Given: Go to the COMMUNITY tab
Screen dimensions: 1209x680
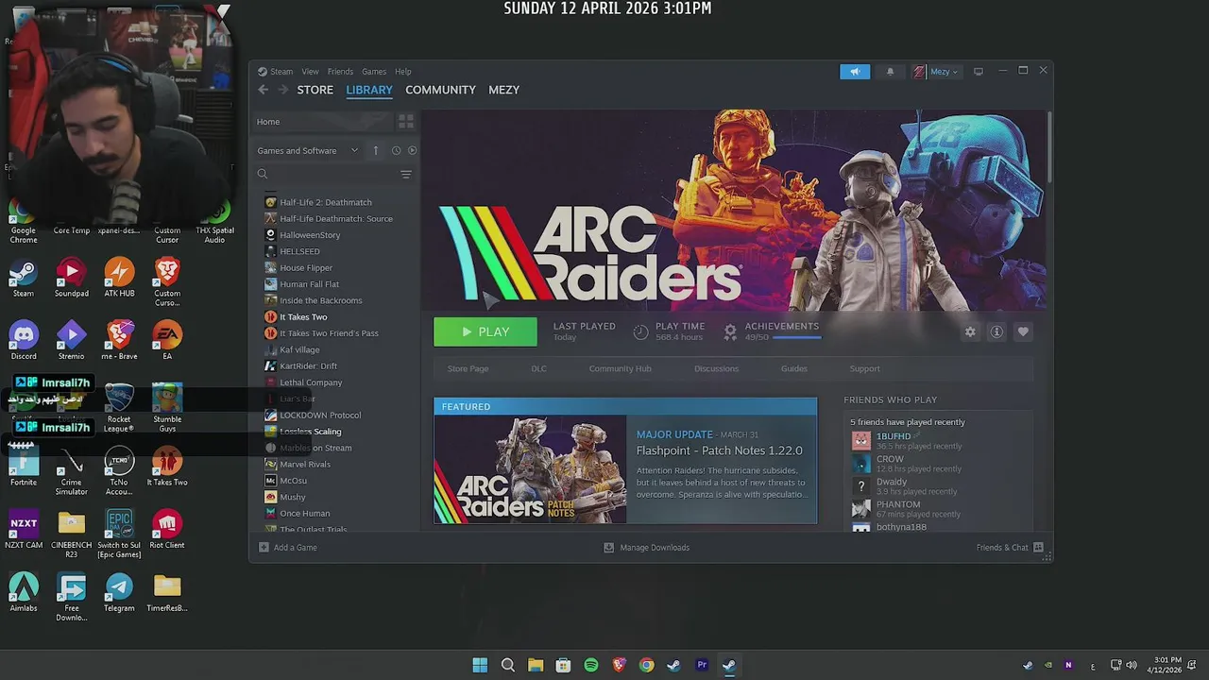Looking at the screenshot, I should (440, 90).
